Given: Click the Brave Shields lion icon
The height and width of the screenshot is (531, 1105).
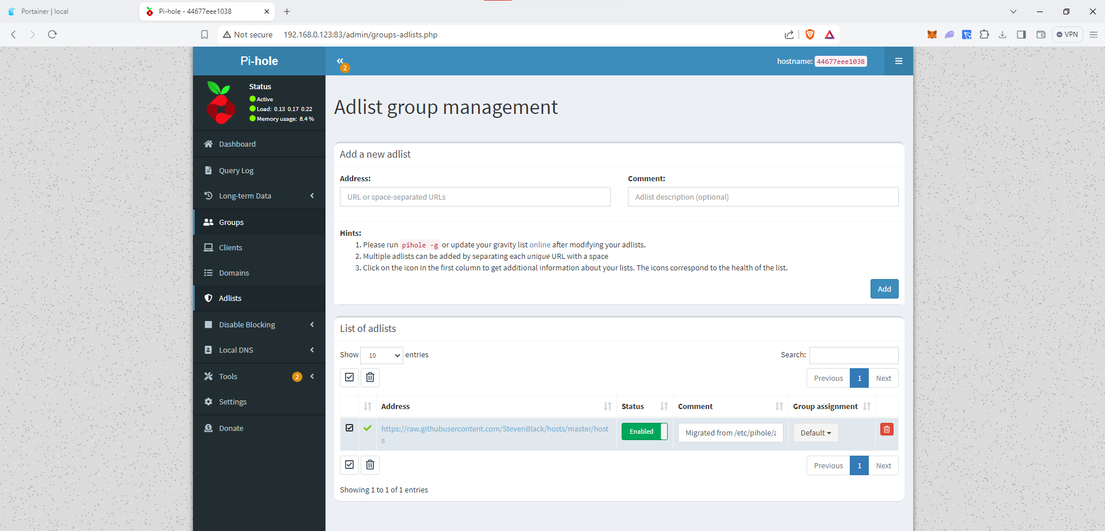Looking at the screenshot, I should pyautogui.click(x=809, y=35).
